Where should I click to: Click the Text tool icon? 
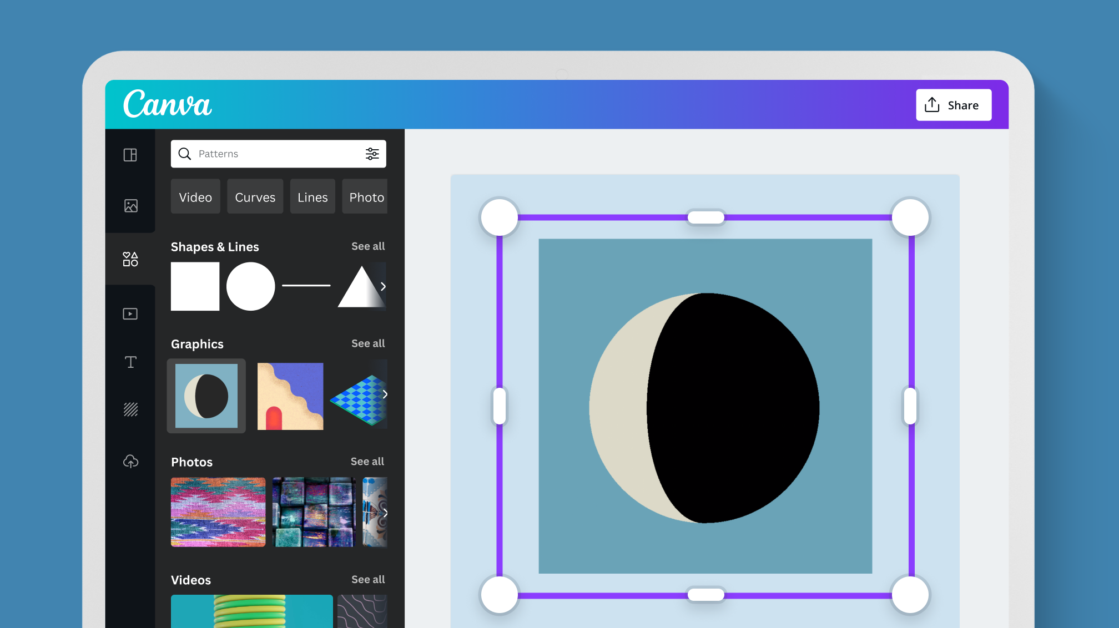coord(129,362)
